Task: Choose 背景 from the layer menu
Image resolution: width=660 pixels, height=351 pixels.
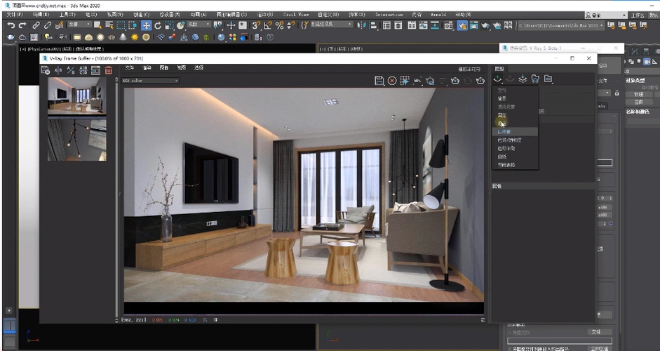Action: pyautogui.click(x=516, y=98)
